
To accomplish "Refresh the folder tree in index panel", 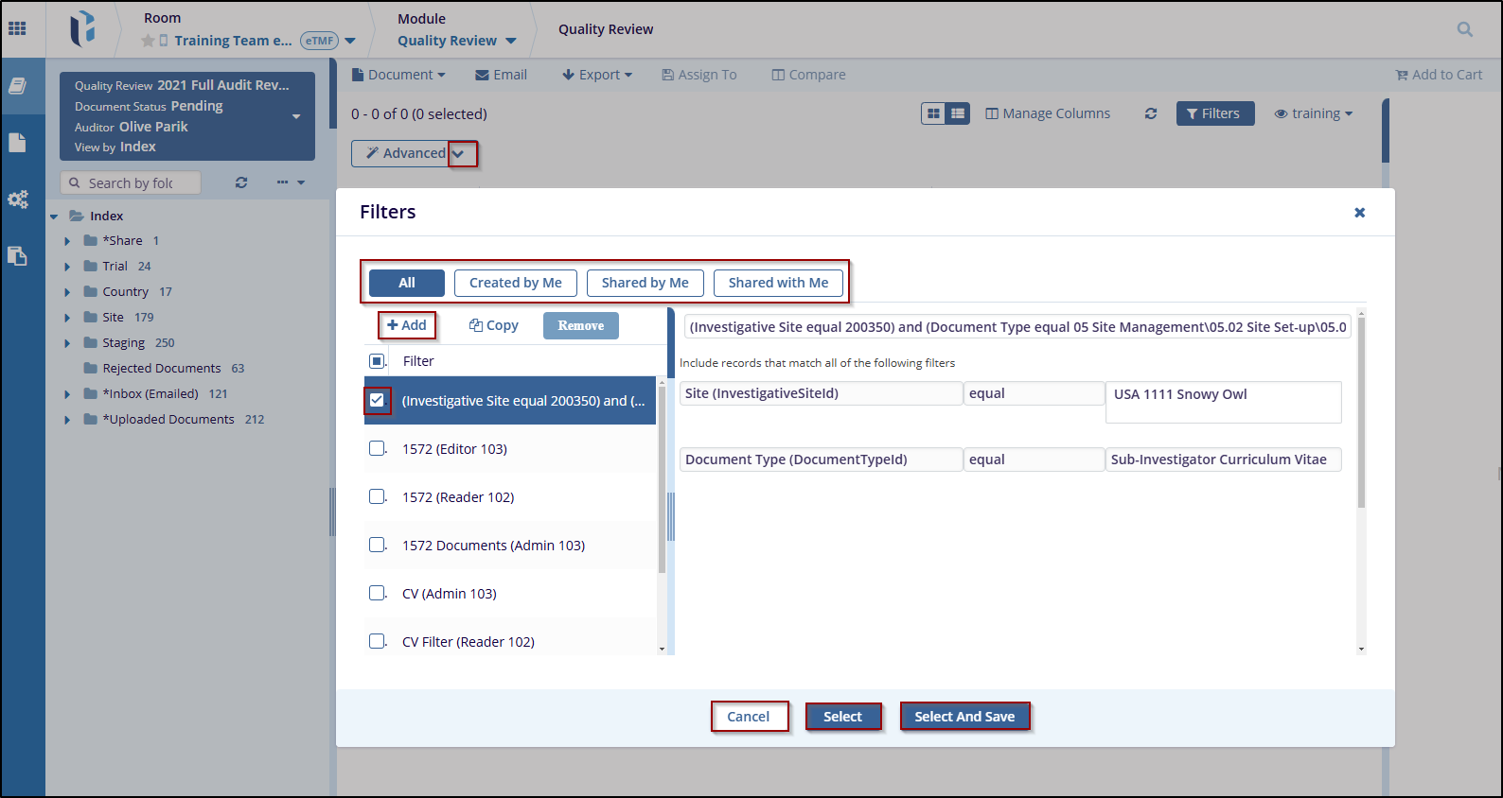I will [x=241, y=182].
